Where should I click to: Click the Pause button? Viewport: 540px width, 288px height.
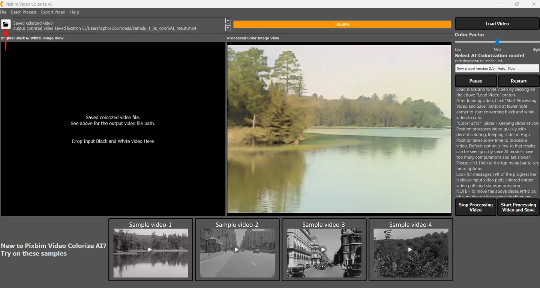476,81
